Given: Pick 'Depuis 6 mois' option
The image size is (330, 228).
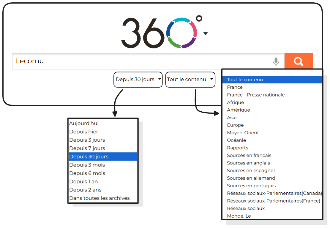Looking at the screenshot, I should tap(103, 173).
